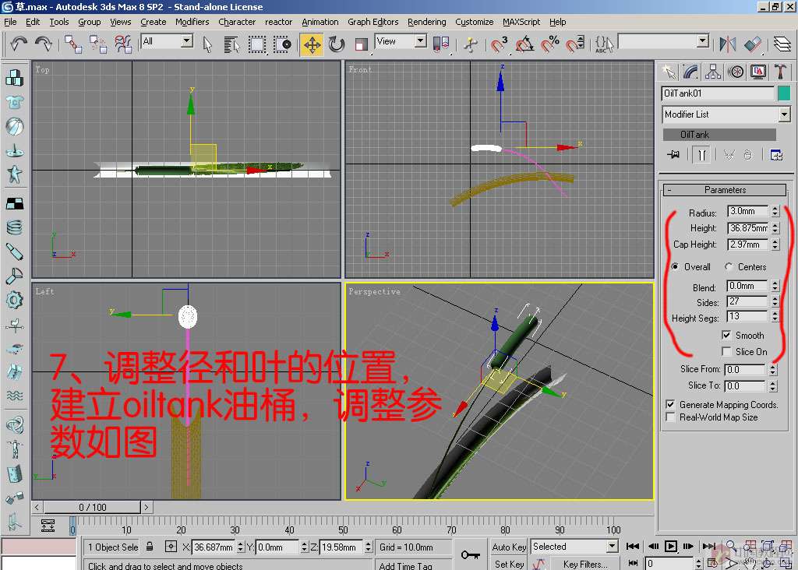Click the Undo arrow icon
The image size is (798, 570).
[19, 44]
